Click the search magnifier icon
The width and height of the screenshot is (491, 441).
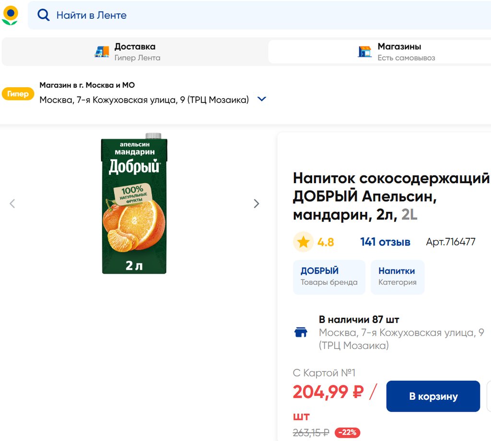[x=44, y=15]
